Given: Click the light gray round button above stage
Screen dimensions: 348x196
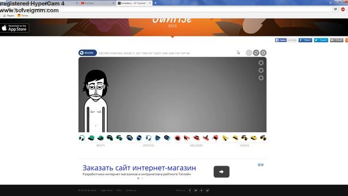Looking at the screenshot, I should (x=249, y=53).
